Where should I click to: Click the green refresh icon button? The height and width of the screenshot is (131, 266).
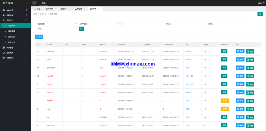coord(260,14)
